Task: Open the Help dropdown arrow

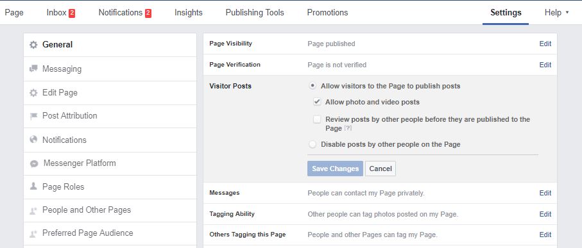Action: point(567,13)
